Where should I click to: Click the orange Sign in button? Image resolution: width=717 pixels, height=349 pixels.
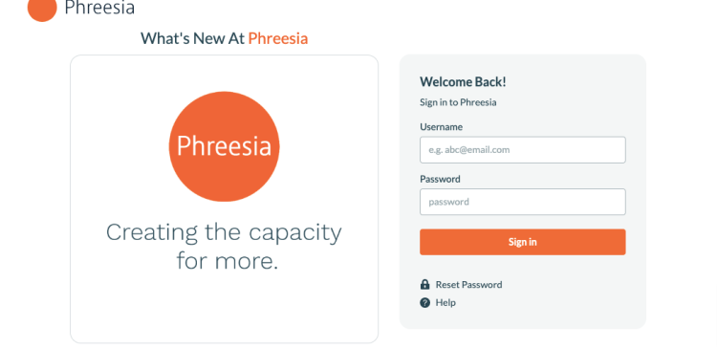click(x=523, y=242)
